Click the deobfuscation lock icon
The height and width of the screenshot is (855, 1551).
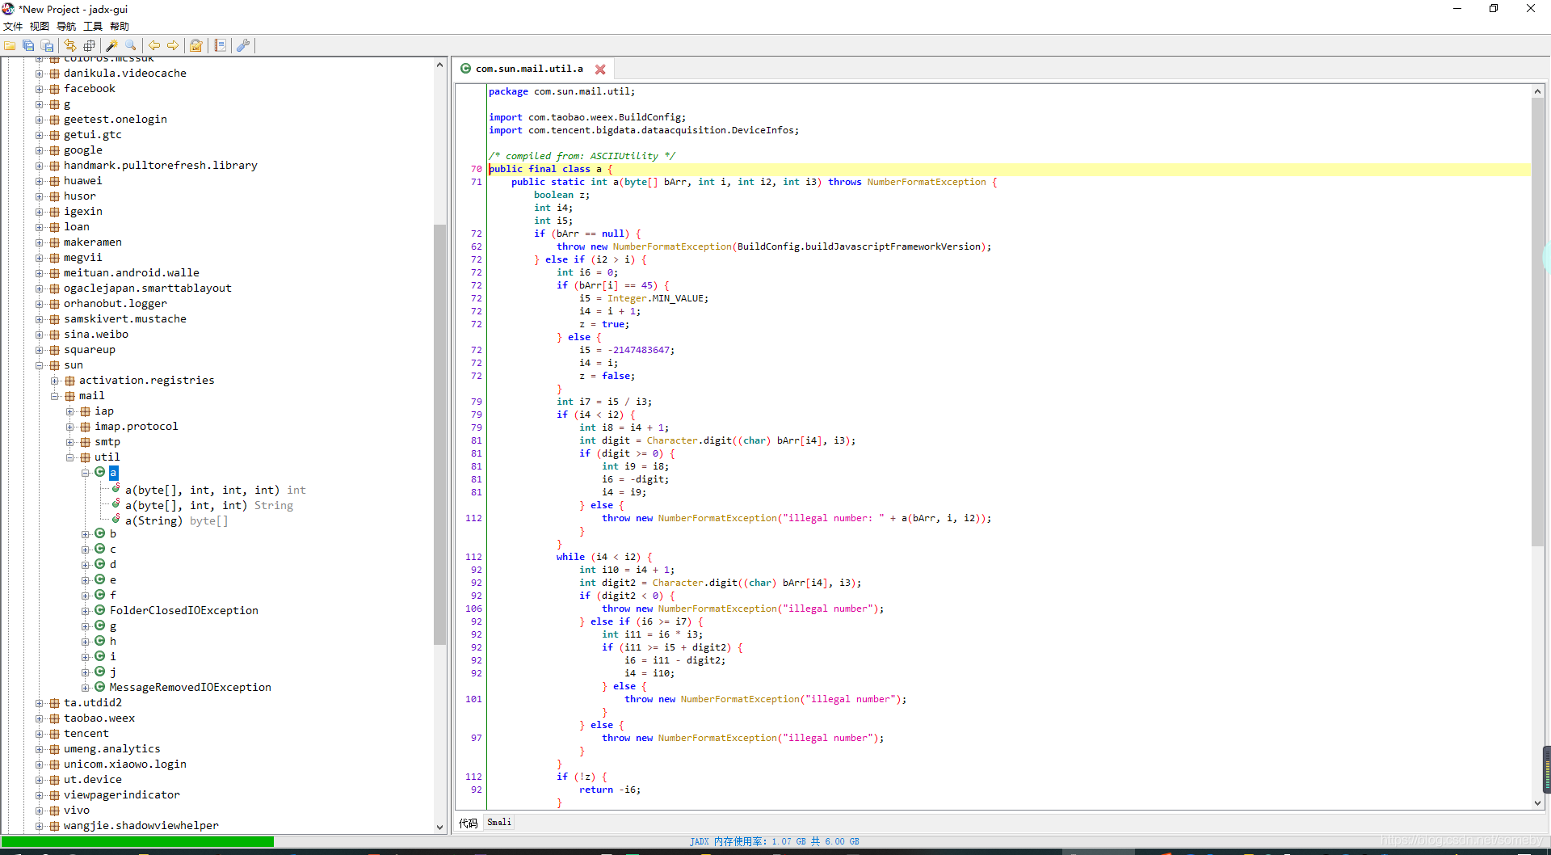pyautogui.click(x=196, y=46)
